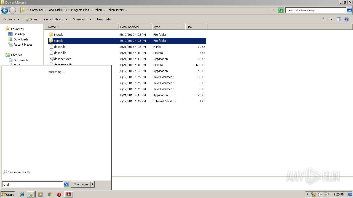The height and width of the screenshot is (198, 353).
Task: Click network tray icon
Action: (x=314, y=194)
